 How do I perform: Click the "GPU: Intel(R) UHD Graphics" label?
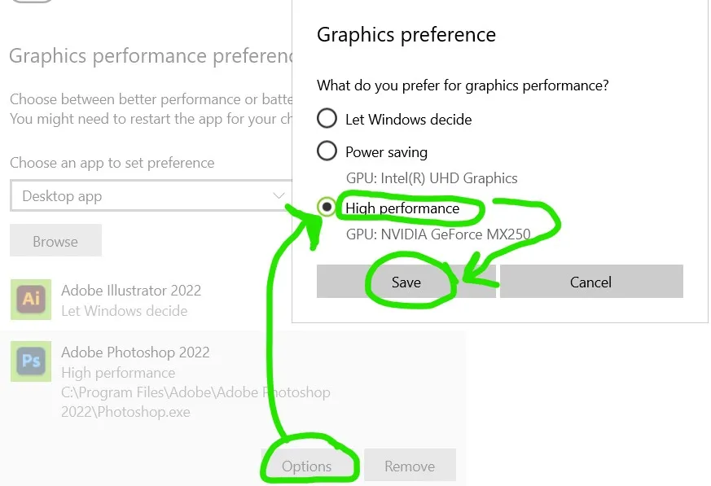click(431, 178)
